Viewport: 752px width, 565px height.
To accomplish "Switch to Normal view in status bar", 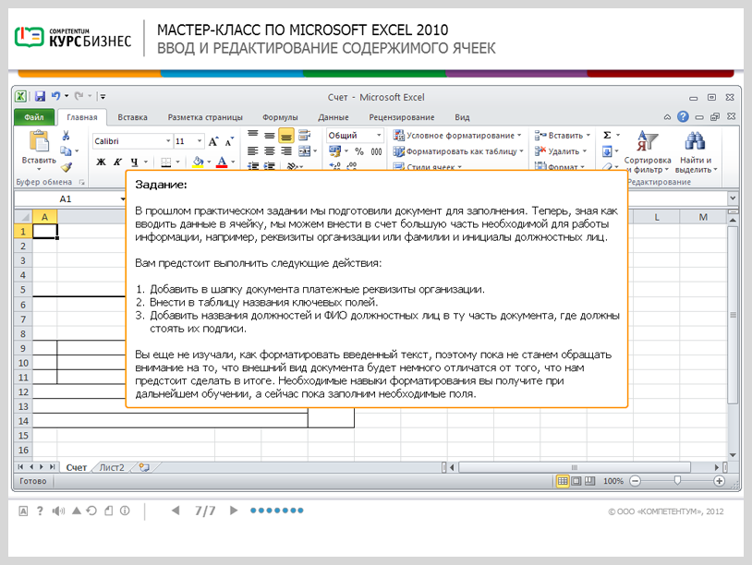I will click(x=563, y=481).
